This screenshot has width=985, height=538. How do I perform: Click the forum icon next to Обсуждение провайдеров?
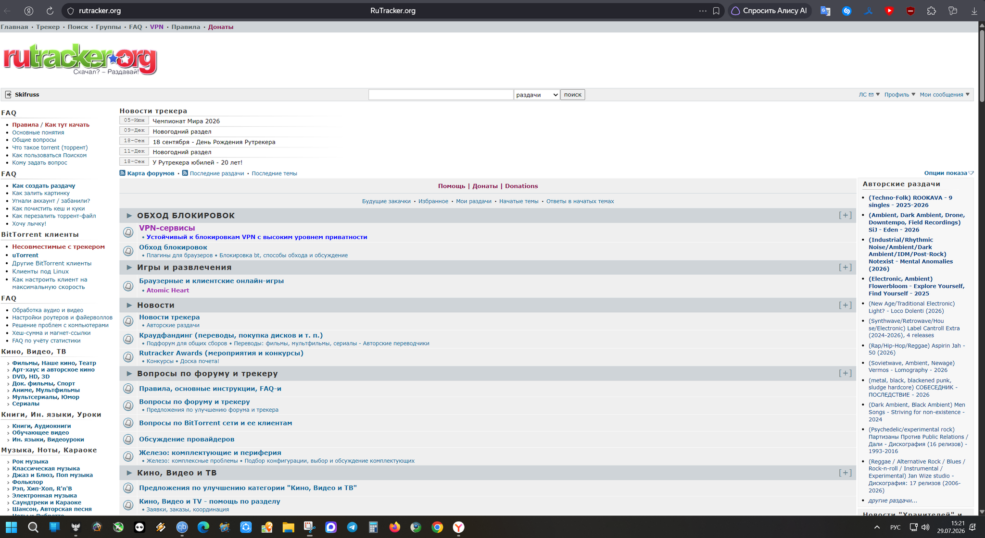pos(128,439)
